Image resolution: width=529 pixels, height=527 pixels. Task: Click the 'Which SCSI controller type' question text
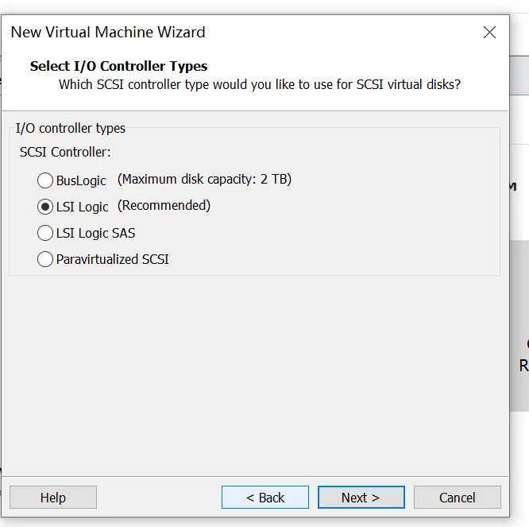(x=260, y=84)
